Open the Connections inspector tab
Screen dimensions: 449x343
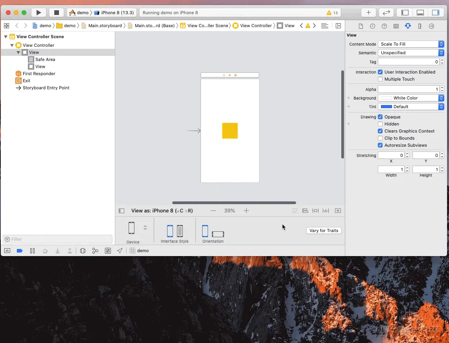tap(432, 26)
